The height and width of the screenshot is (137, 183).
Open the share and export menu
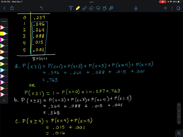12,8
